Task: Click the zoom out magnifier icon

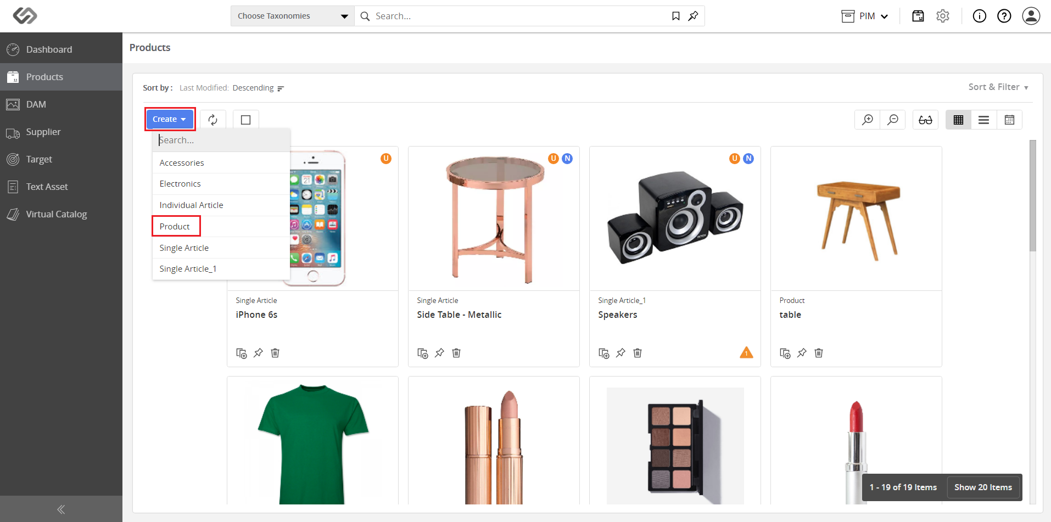Action: (893, 120)
